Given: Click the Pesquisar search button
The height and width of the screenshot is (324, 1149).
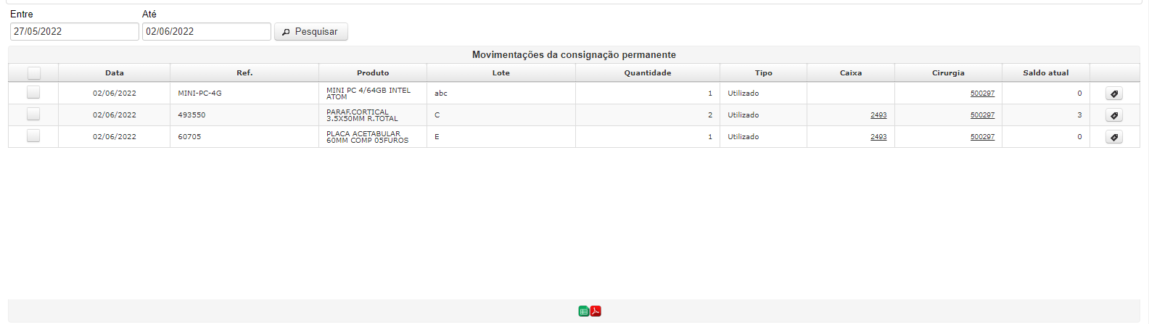Looking at the screenshot, I should [311, 32].
